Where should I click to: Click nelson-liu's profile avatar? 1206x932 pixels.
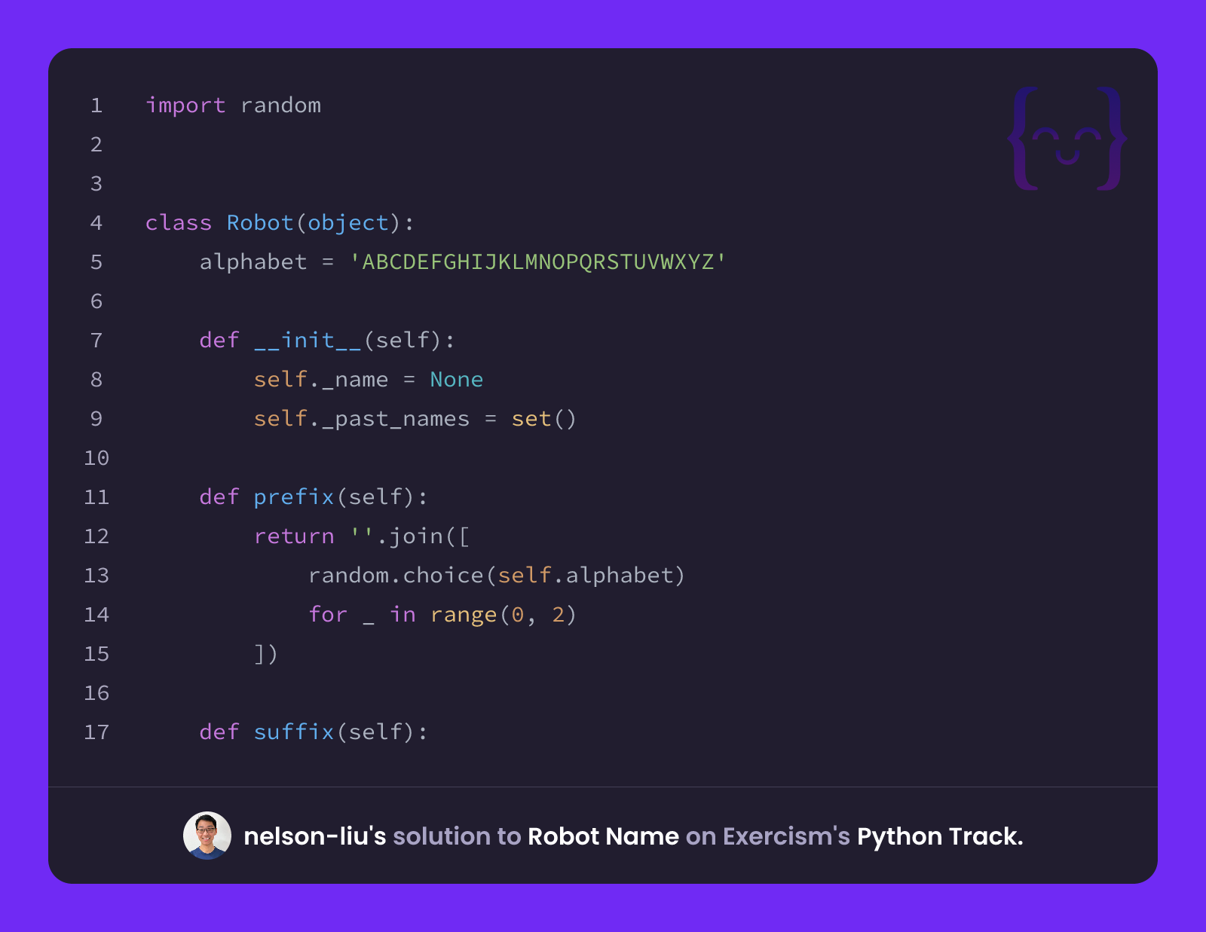(x=207, y=836)
